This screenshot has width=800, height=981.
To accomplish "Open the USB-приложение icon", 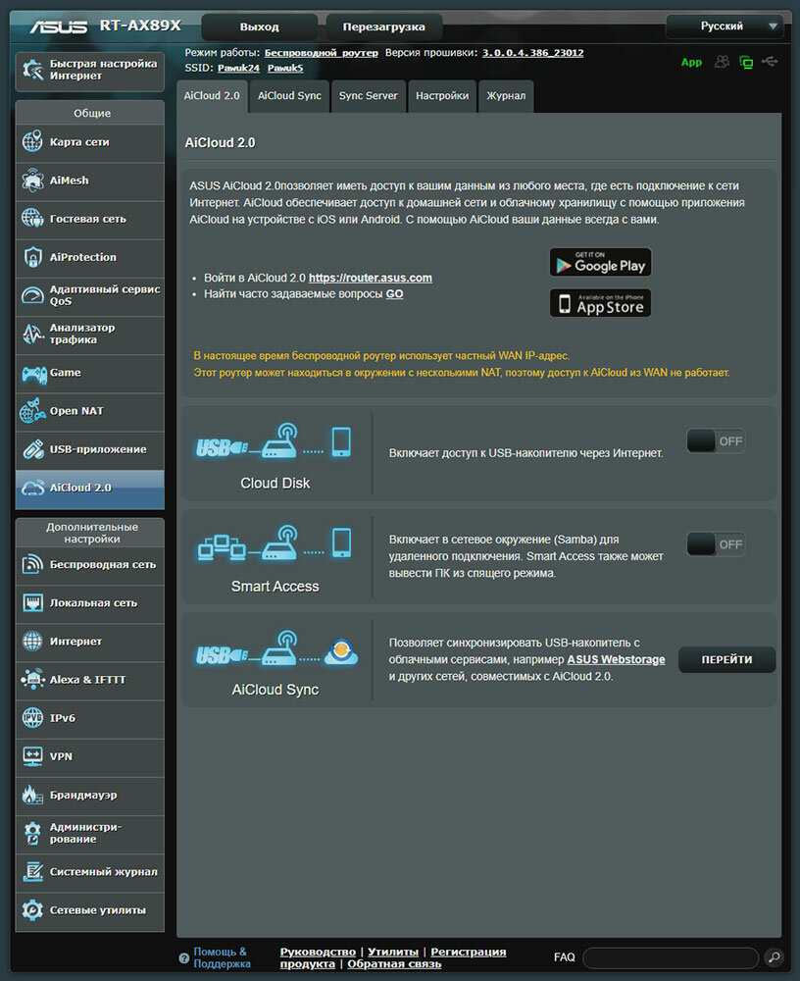I will (32, 449).
